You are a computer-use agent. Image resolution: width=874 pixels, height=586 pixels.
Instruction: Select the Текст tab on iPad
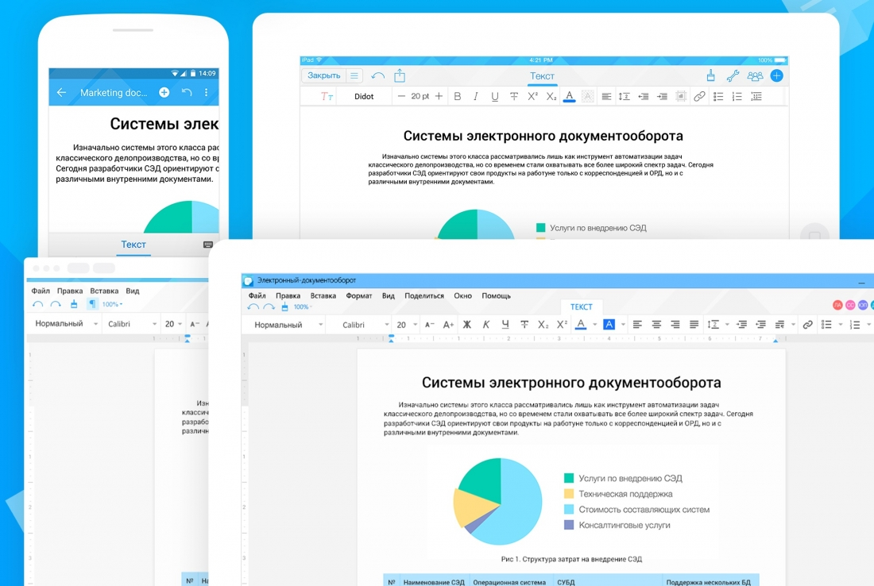click(x=542, y=75)
